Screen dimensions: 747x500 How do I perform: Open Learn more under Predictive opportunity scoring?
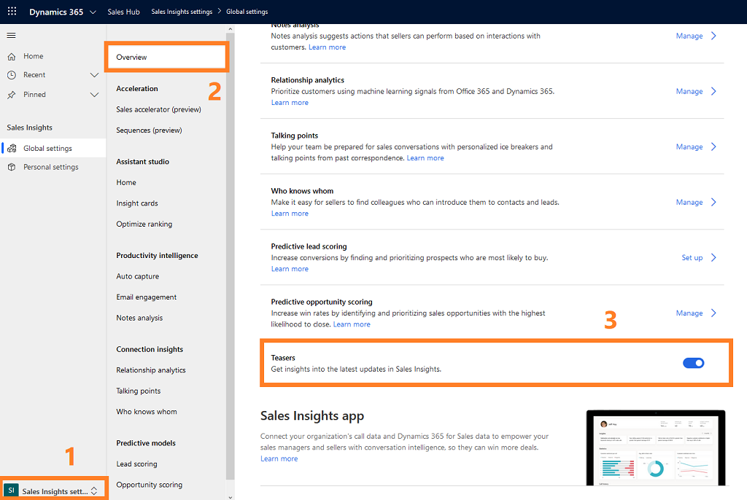(x=352, y=324)
